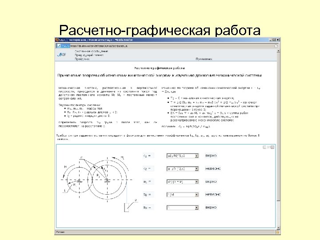Screen dimensions: 320x240
Task: Click the lock icon in the status bar
Action: tap(277, 232)
